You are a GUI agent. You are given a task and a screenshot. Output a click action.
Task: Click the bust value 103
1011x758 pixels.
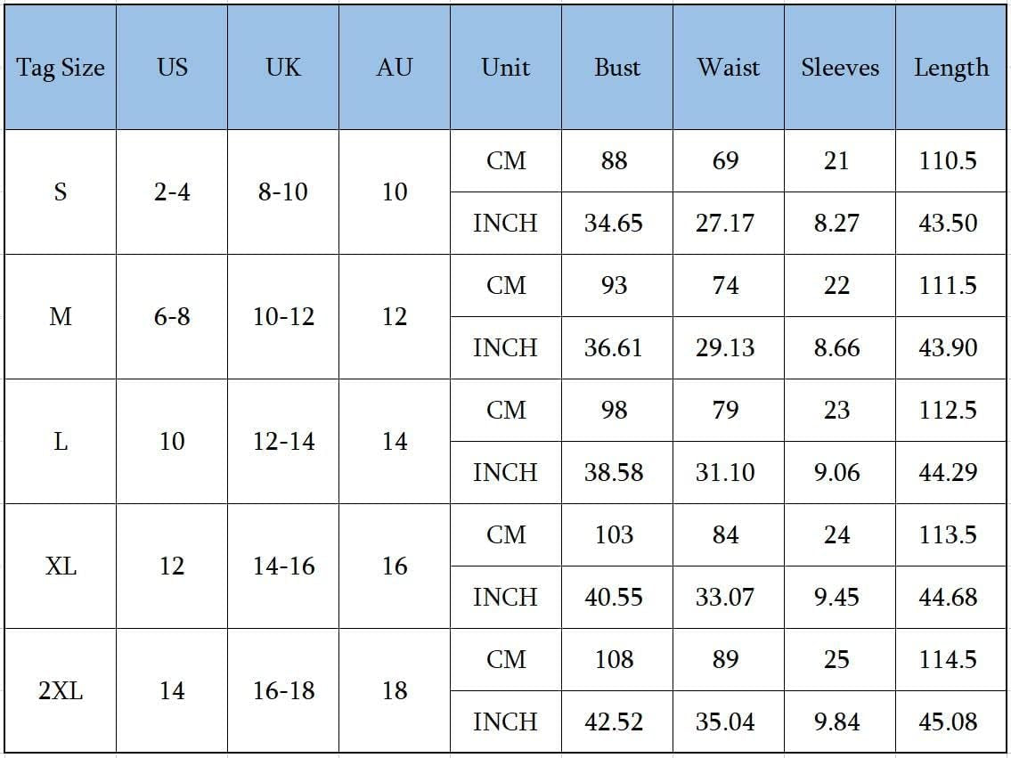click(x=614, y=534)
